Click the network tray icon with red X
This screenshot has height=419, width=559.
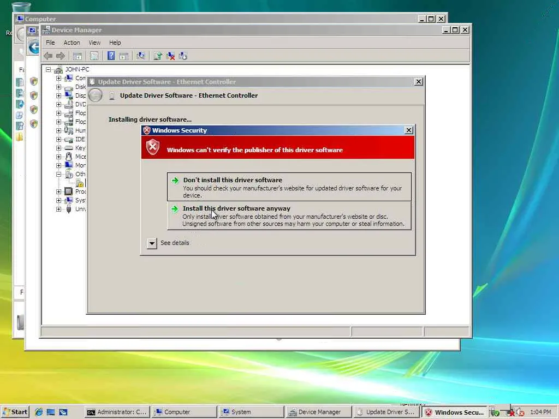[509, 412]
